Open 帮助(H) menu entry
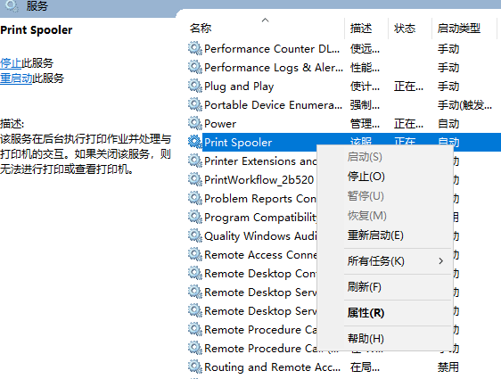The image size is (501, 379). 365,338
